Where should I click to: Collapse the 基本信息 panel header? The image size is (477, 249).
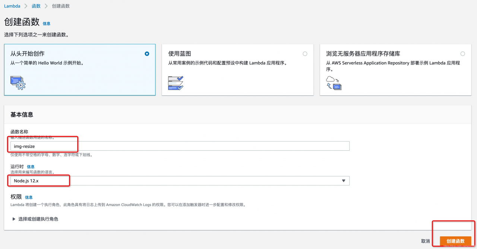22,115
